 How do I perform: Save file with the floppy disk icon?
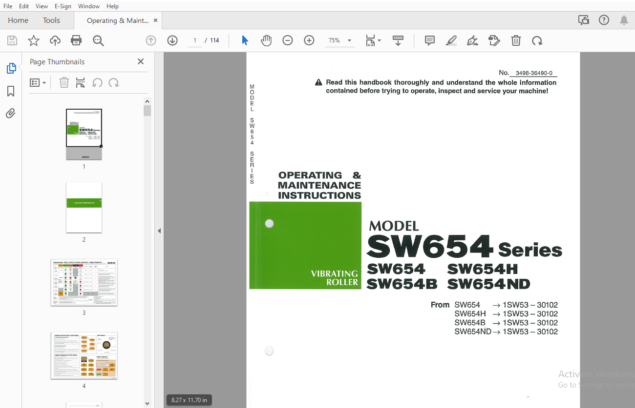12,40
